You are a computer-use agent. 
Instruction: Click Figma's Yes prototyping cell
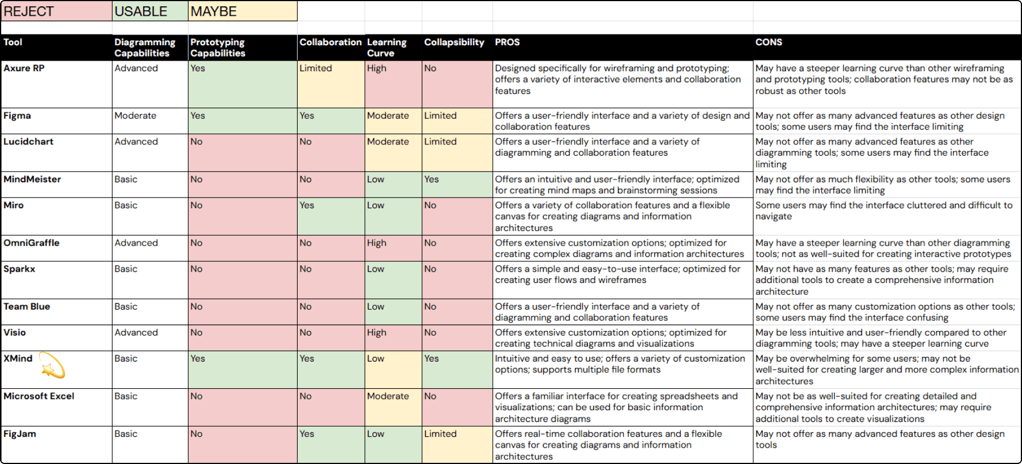click(243, 121)
